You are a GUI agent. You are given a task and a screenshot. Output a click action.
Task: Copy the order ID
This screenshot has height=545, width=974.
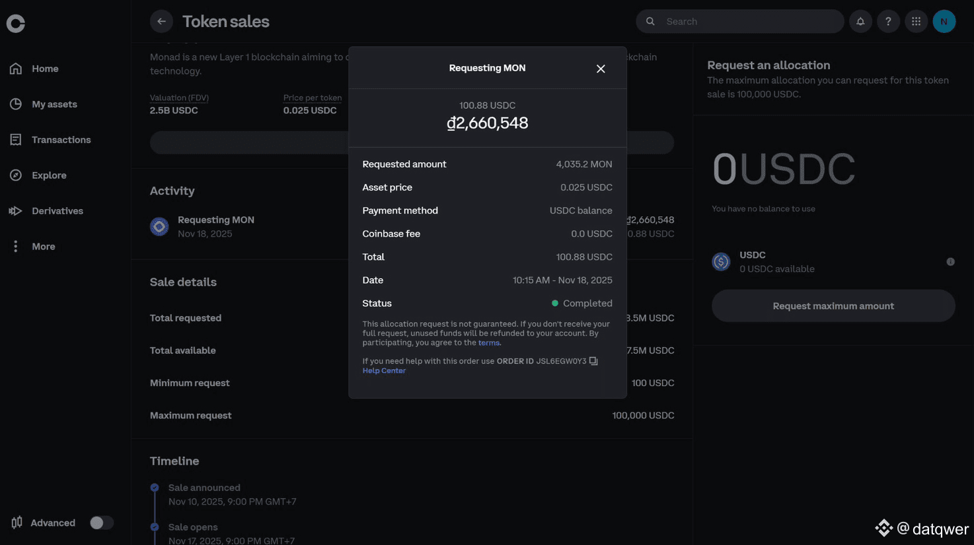[593, 361]
